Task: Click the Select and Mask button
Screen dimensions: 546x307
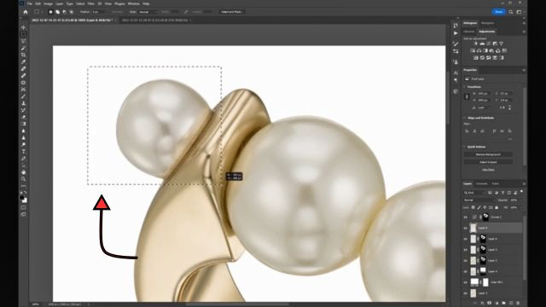Action: pyautogui.click(x=232, y=12)
